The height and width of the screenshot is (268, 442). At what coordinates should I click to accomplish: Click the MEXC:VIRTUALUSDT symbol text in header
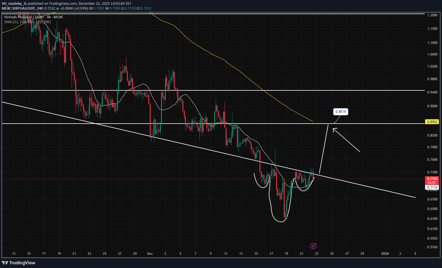click(18, 8)
